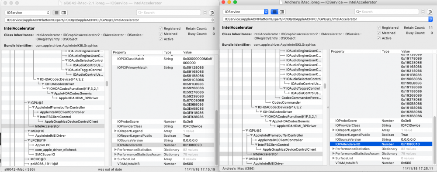
Task: Select AppleHDAHDMI_DPDriver in Andres's iMac tree
Action: tap(297, 126)
